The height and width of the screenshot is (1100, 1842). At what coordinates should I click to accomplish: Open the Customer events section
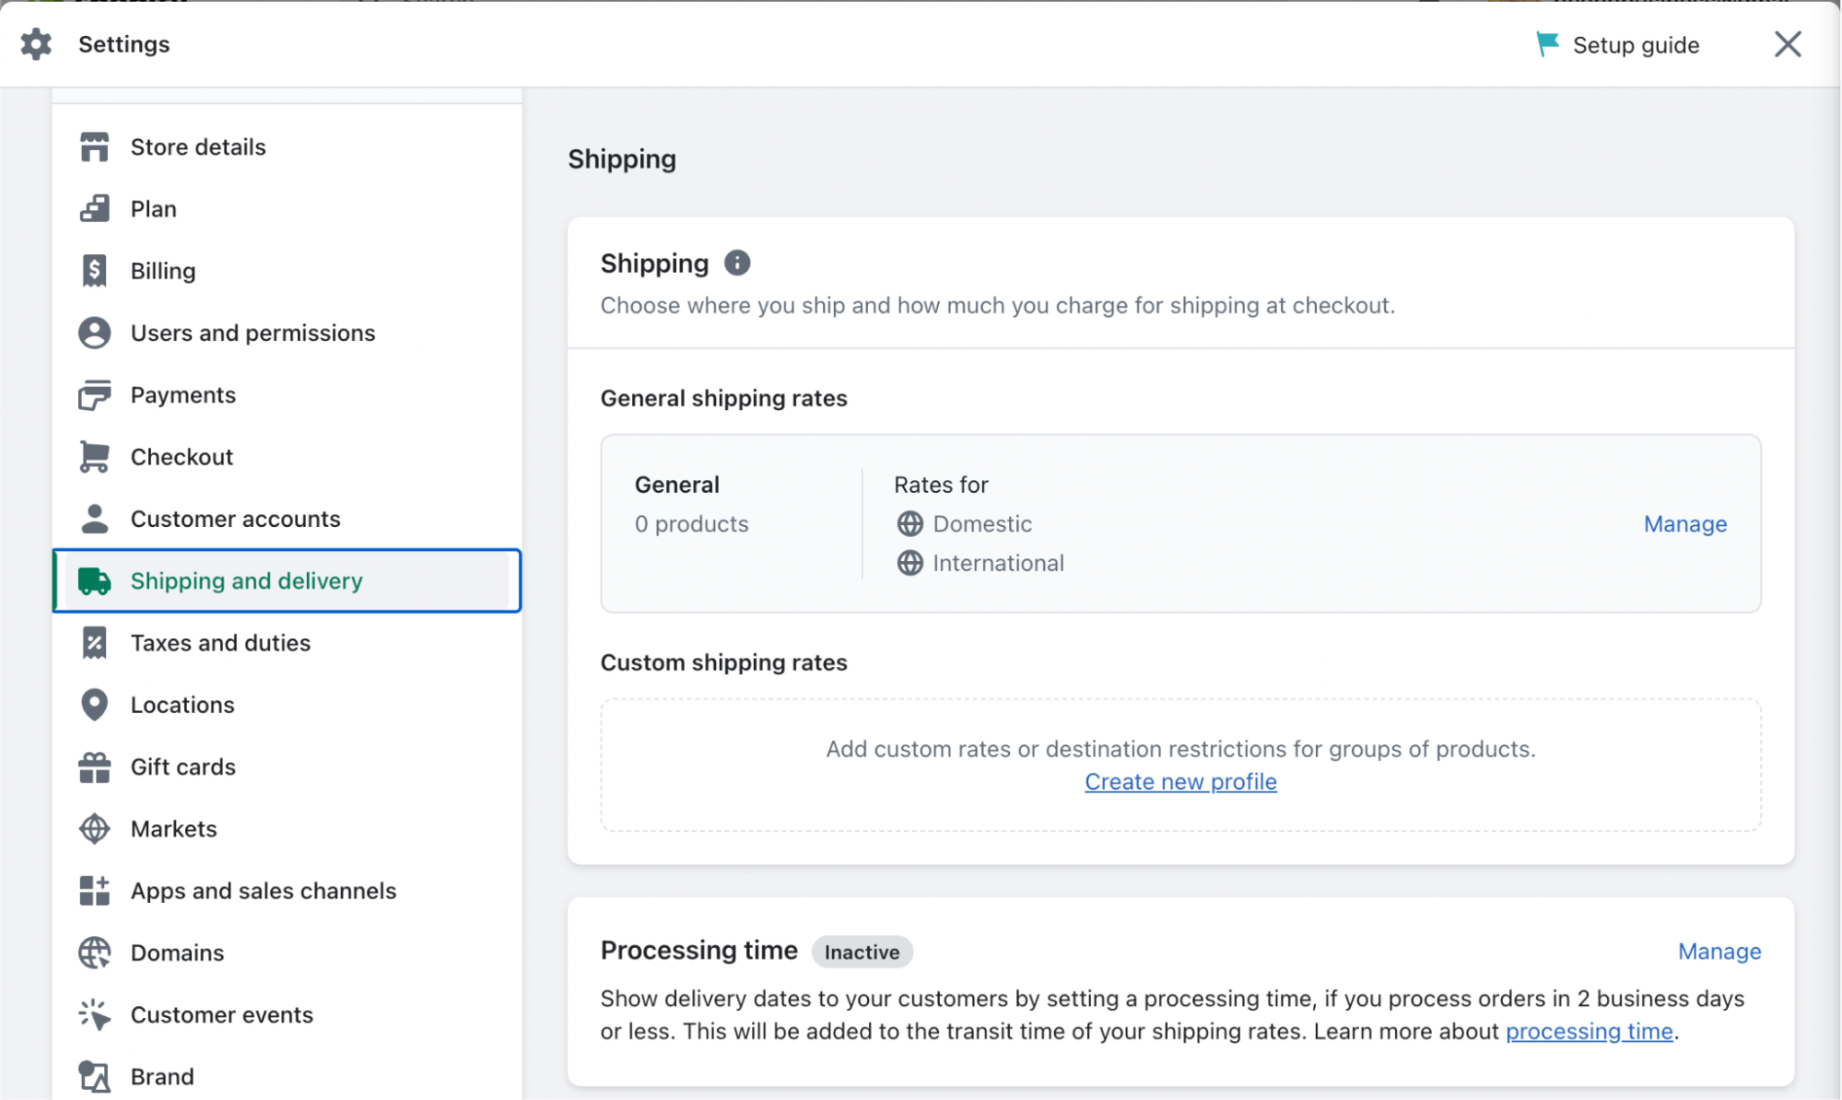click(x=221, y=1014)
